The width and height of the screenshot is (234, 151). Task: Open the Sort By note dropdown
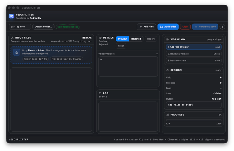[x=20, y=27]
